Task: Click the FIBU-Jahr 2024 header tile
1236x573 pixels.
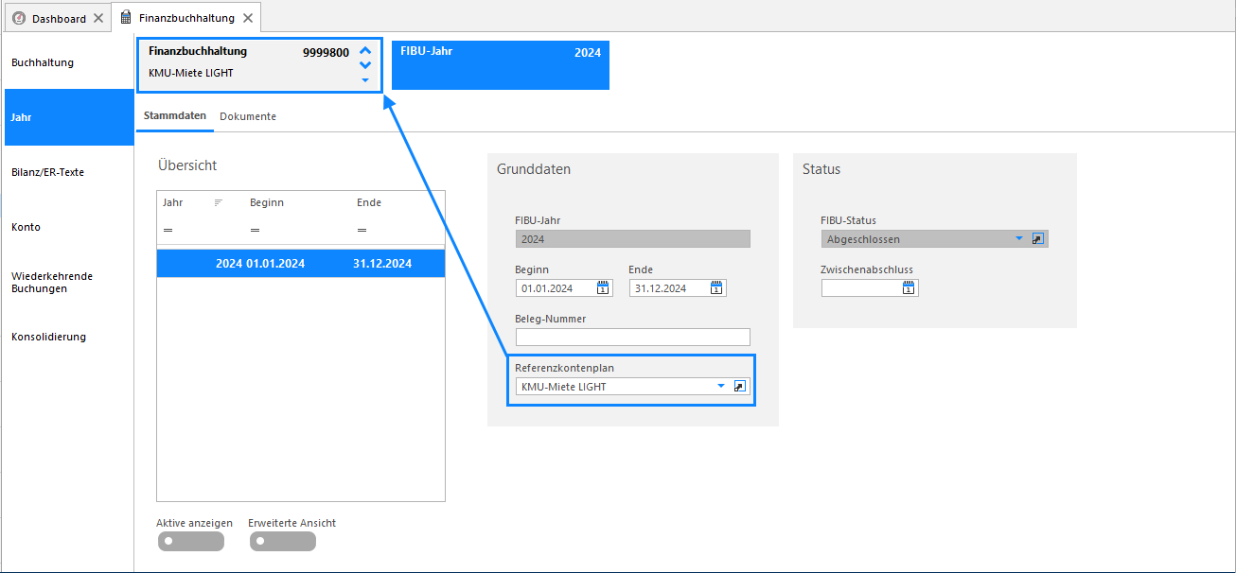Action: tap(501, 65)
